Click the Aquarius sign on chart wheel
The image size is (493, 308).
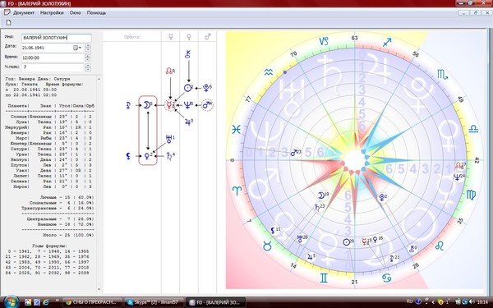269,72
